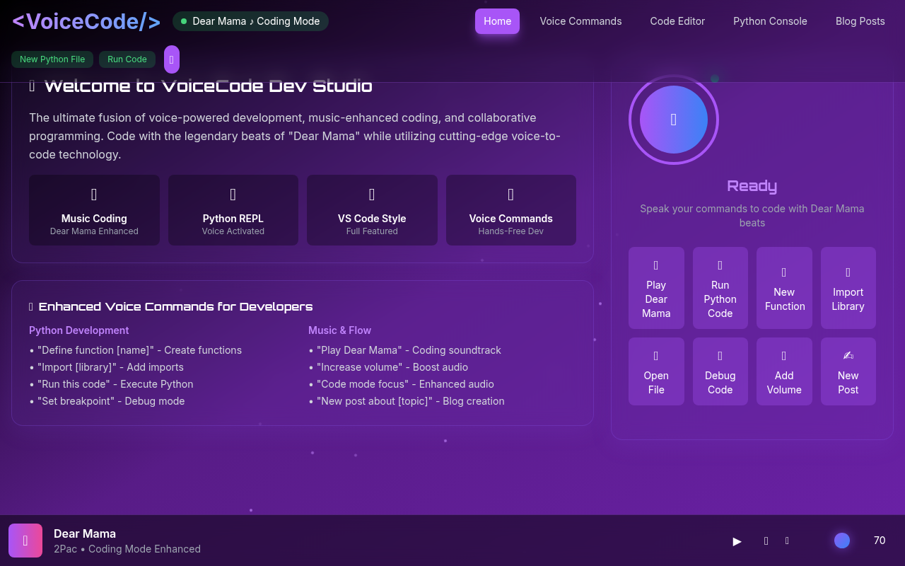The height and width of the screenshot is (566, 905).
Task: Click the Open File quick action
Action: click(656, 371)
